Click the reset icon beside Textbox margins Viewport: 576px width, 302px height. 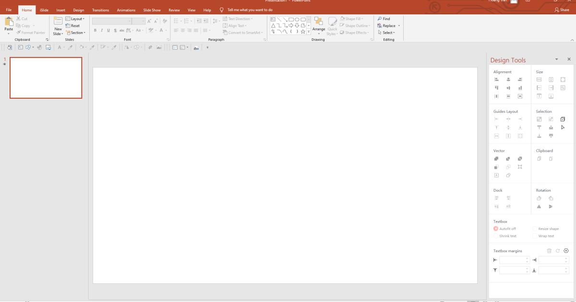click(557, 251)
